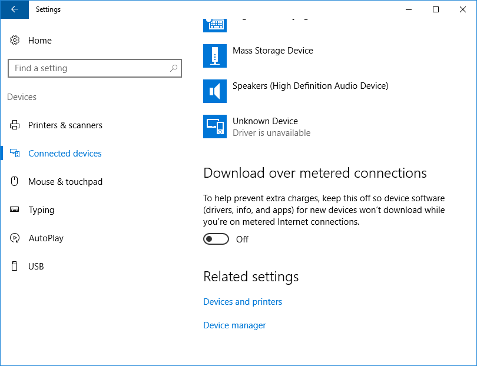
Task: Select Connected devices in sidebar
Action: pos(65,154)
